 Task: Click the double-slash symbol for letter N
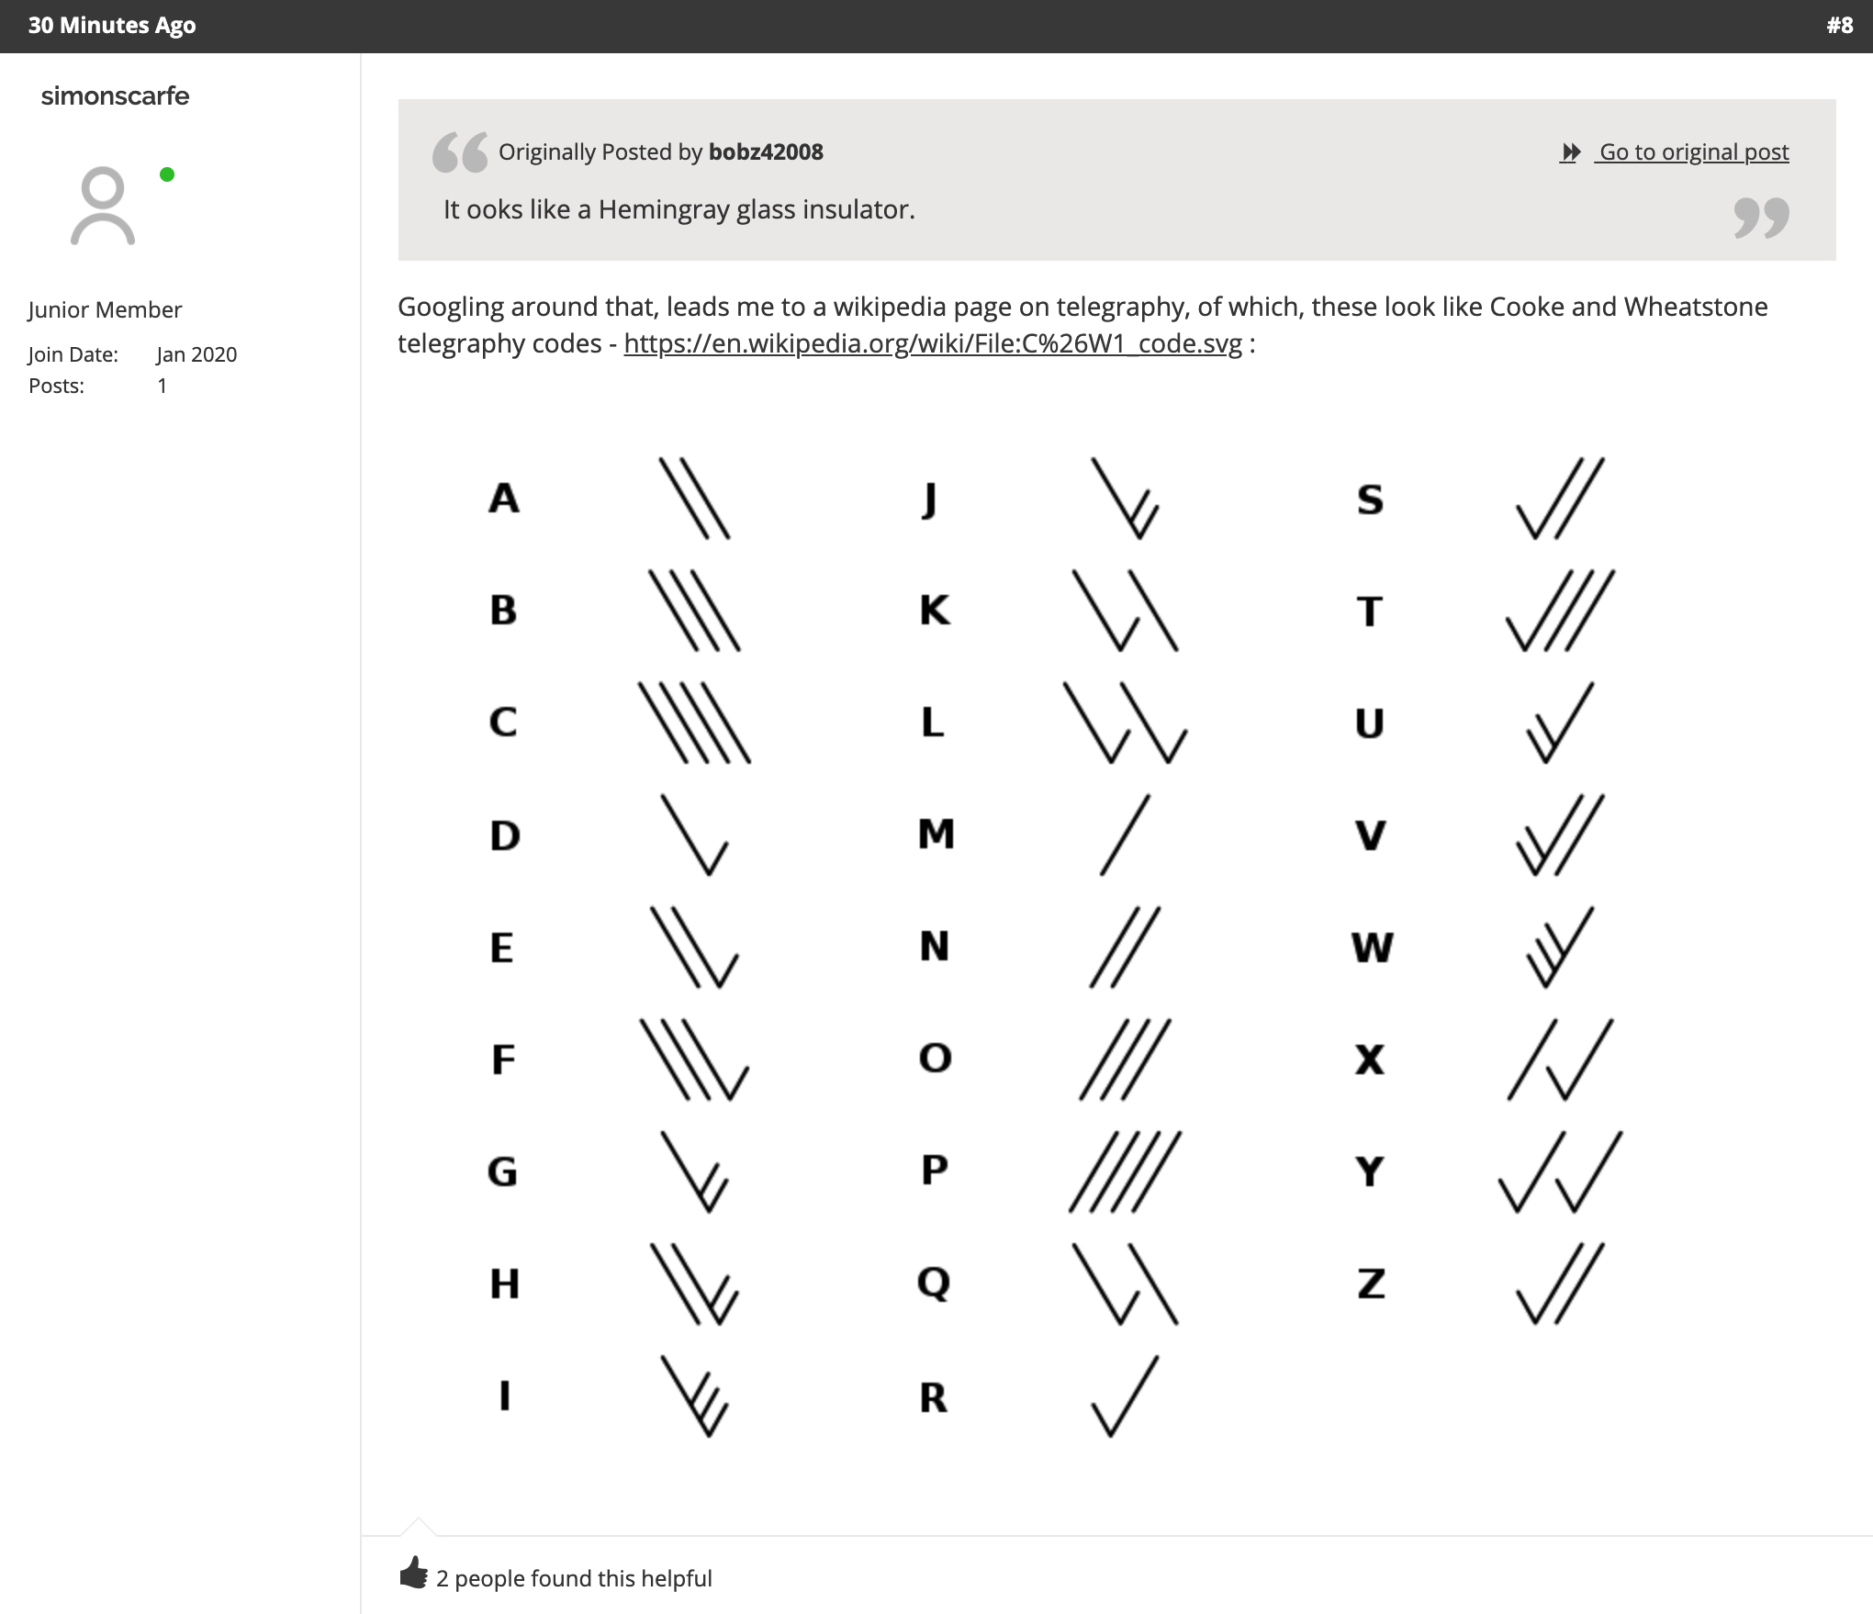click(x=1126, y=947)
